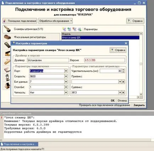Open Помощник подключения wizard
The width and height of the screenshot is (154, 151).
(20, 21)
